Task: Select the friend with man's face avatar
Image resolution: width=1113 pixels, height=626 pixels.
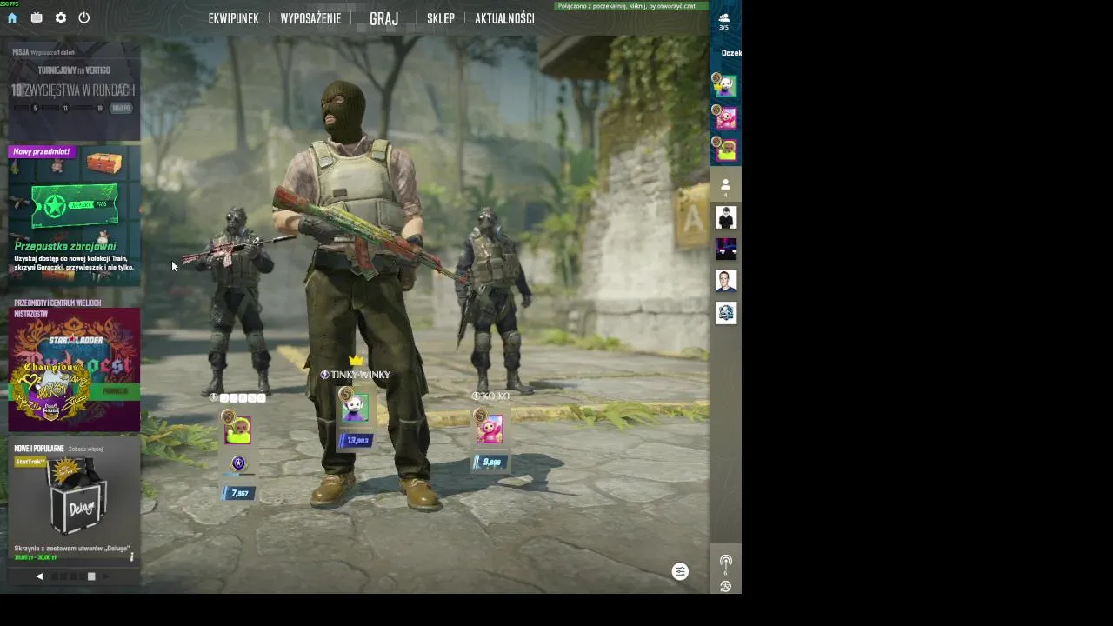Action: click(x=726, y=281)
